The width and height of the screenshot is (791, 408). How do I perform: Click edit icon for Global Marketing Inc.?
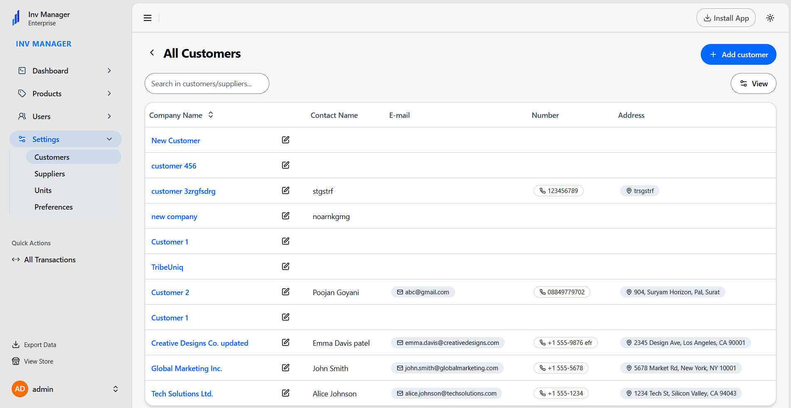286,368
